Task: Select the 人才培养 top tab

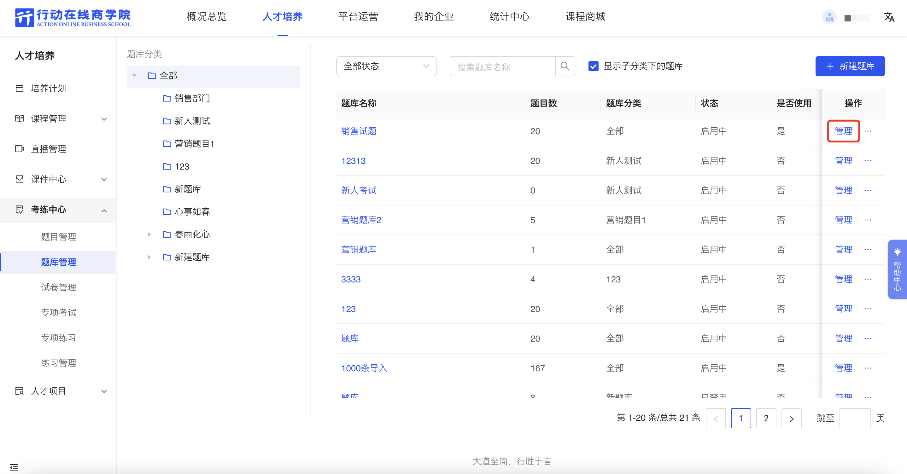Action: 282,16
